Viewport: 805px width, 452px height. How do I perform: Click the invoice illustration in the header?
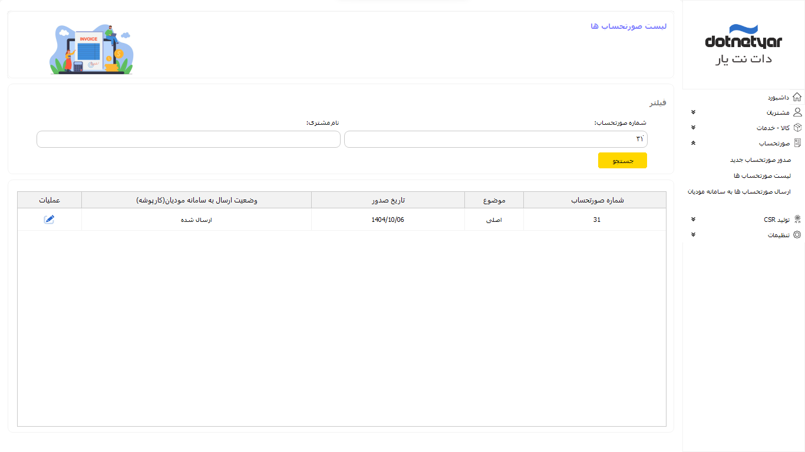pos(91,49)
